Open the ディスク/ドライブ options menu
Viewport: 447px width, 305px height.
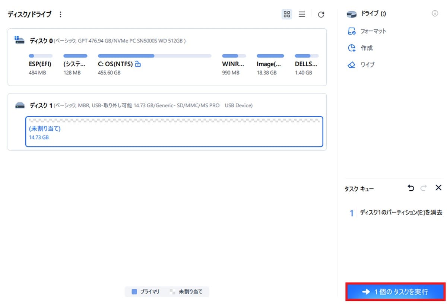[60, 14]
